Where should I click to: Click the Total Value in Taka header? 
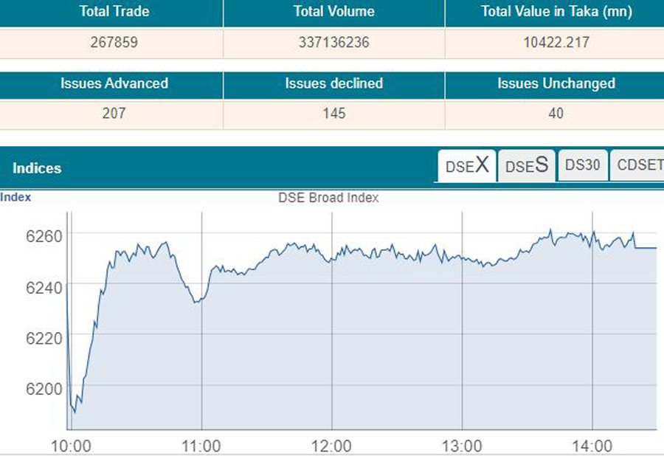coord(556,12)
